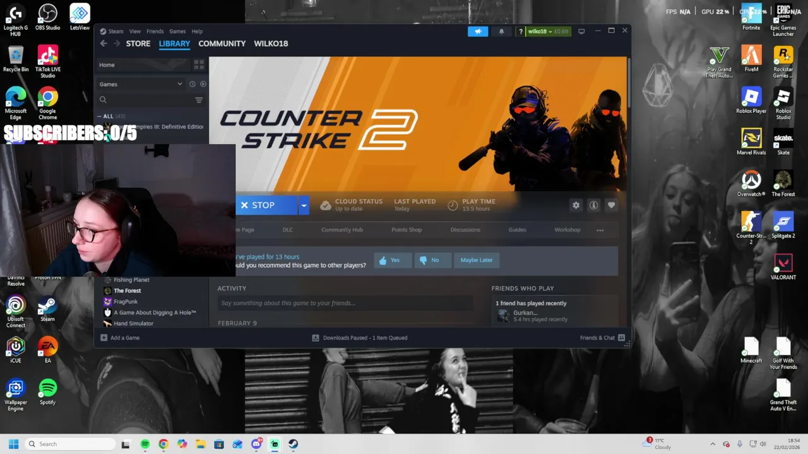Go to the COMMUNITY tab
This screenshot has width=808, height=454.
pyautogui.click(x=222, y=44)
